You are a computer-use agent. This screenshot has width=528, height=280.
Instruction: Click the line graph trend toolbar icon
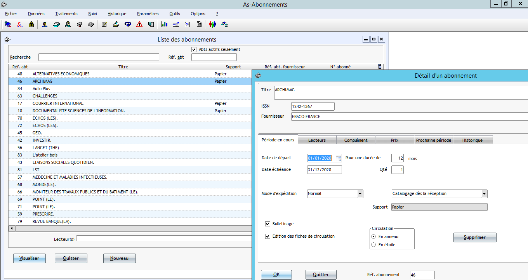pyautogui.click(x=176, y=24)
